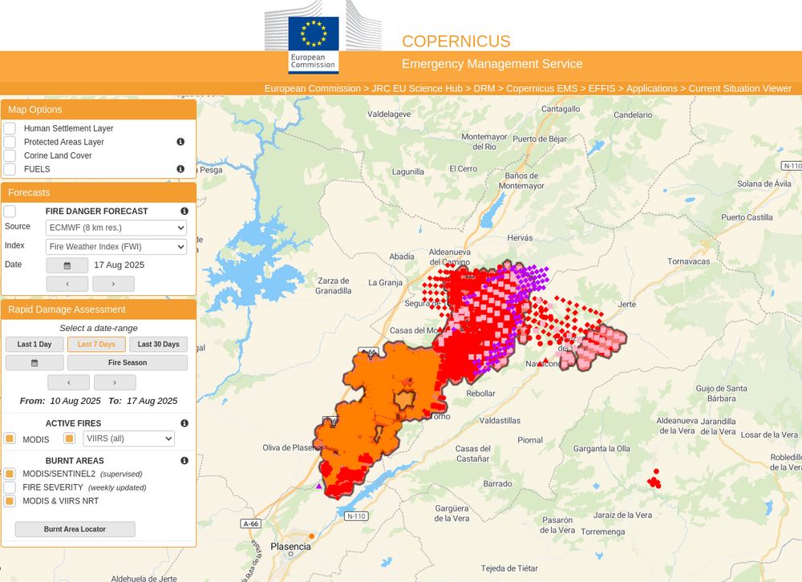Open Copernicus EMS breadcrumb link
The width and height of the screenshot is (802, 582).
tap(541, 88)
